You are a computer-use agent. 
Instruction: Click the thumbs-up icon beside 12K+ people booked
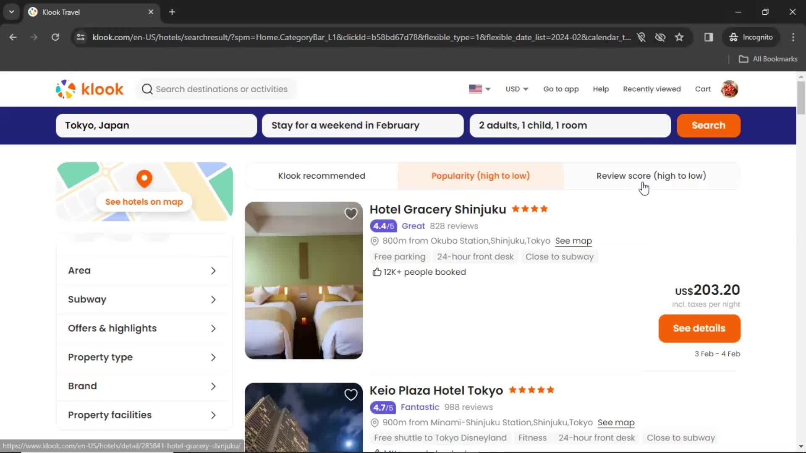(x=377, y=272)
